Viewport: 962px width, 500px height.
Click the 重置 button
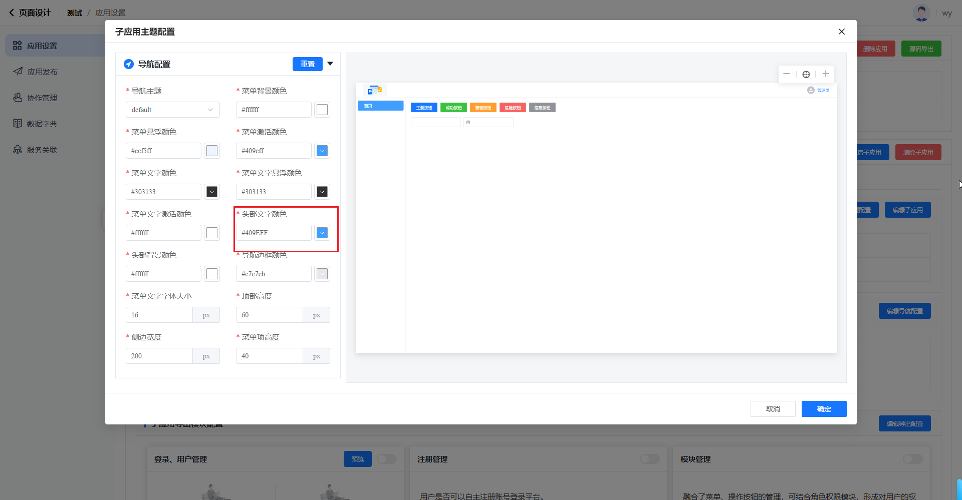[307, 64]
